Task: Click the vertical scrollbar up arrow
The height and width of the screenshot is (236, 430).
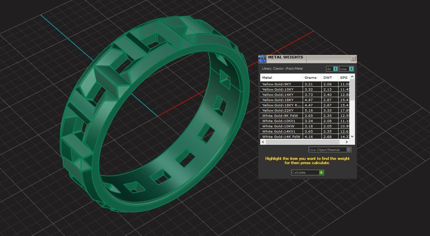Action: (x=352, y=76)
